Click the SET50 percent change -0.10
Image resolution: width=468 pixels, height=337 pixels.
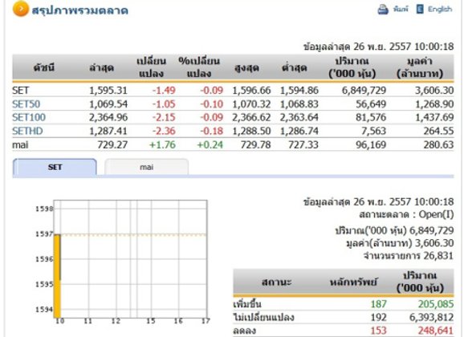pos(211,104)
